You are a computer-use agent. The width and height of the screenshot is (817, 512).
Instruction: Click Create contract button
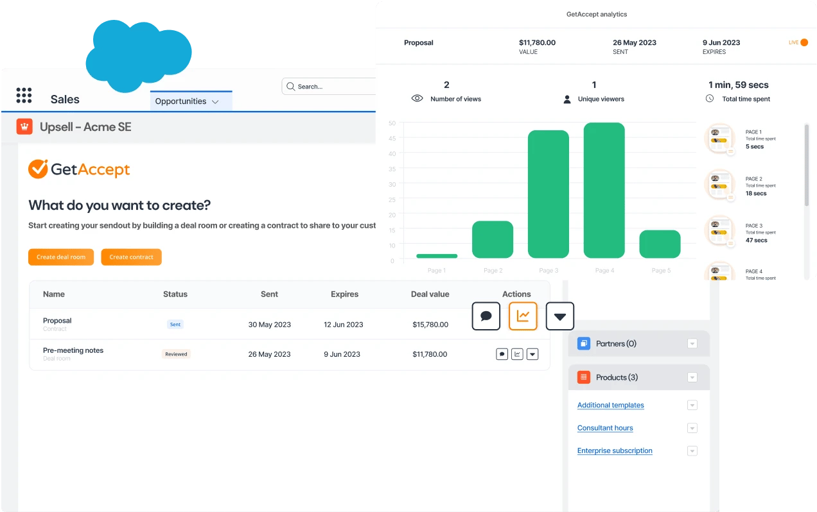(131, 257)
